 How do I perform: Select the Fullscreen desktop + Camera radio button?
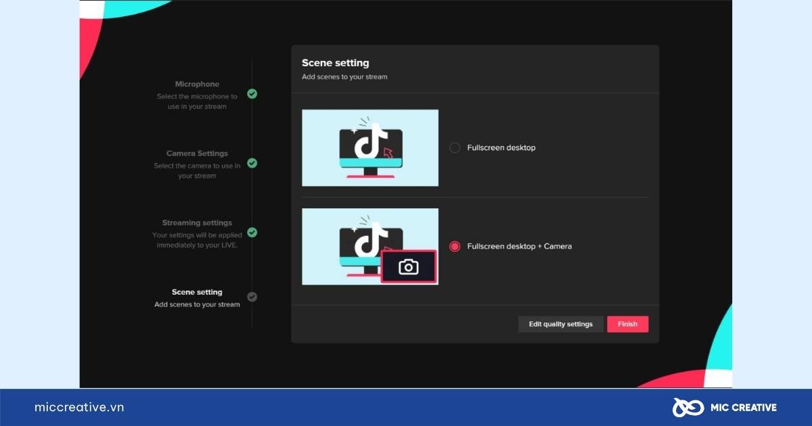pyautogui.click(x=455, y=246)
